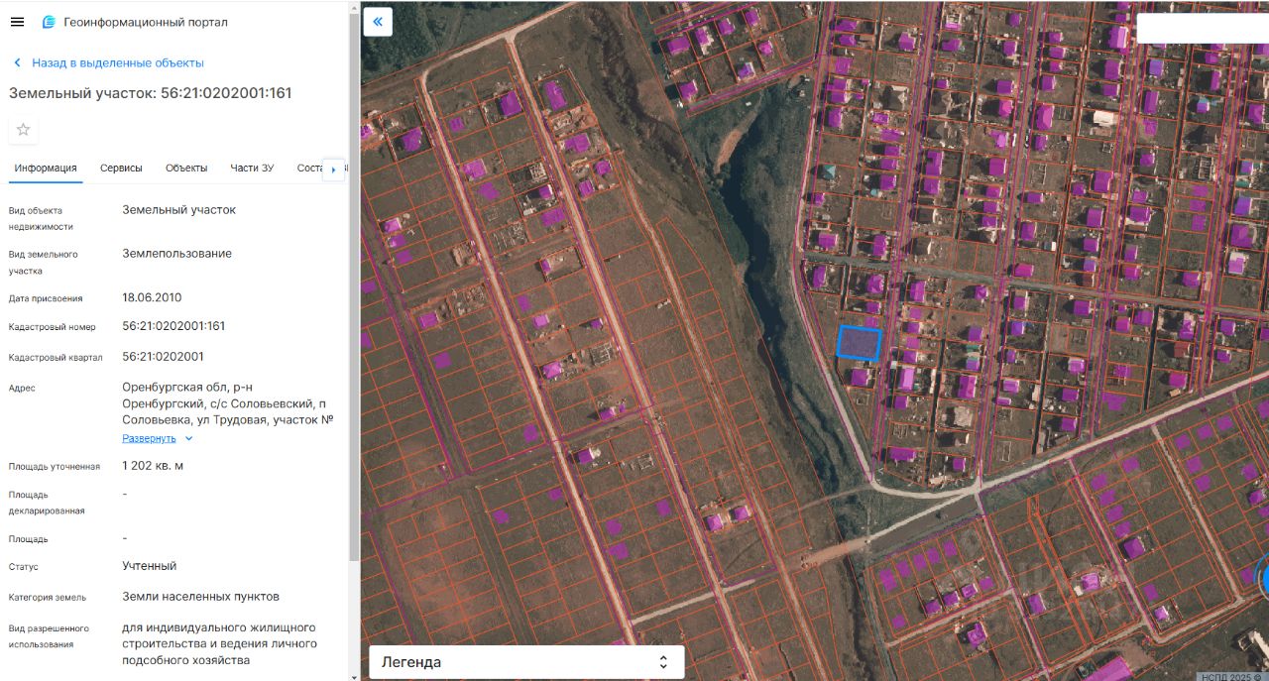1269x681 pixels.
Task: Click cadastral number value 56:21:0202001:161
Action: pyautogui.click(x=173, y=326)
